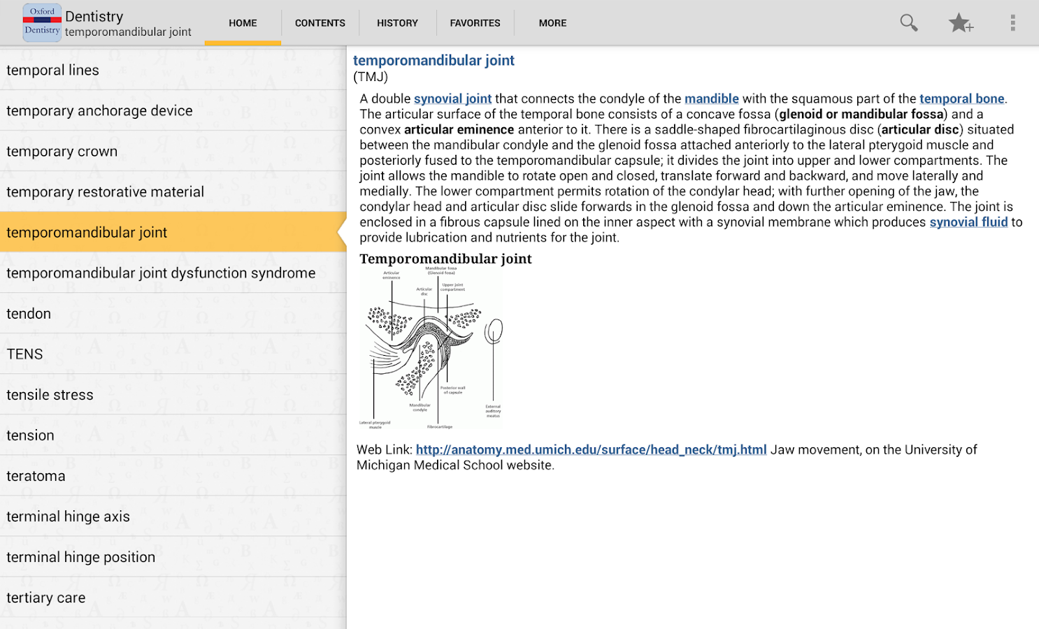The image size is (1039, 629).
Task: Click the article heading 'temporomandibular joint'
Action: pyautogui.click(x=433, y=61)
